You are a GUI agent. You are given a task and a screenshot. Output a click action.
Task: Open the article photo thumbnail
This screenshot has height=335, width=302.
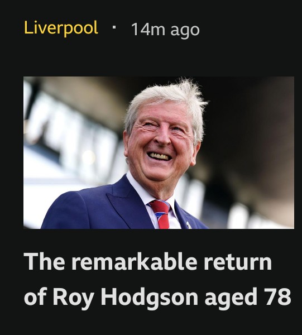tap(159, 152)
